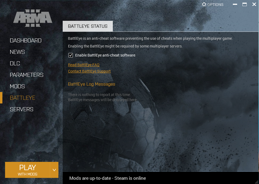The height and width of the screenshot is (184, 259).
Task: Open the News section
Action: point(17,52)
